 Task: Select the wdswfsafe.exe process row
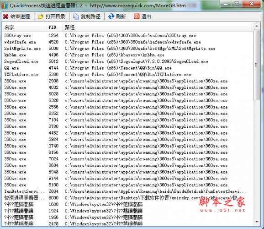(x=127, y=42)
